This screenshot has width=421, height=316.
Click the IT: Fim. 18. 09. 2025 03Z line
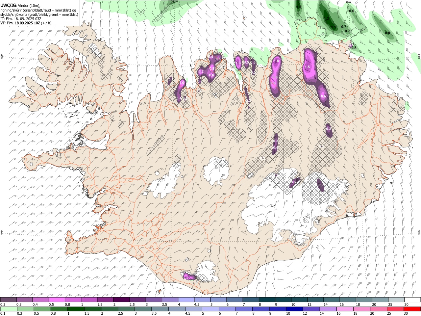click(x=21, y=19)
